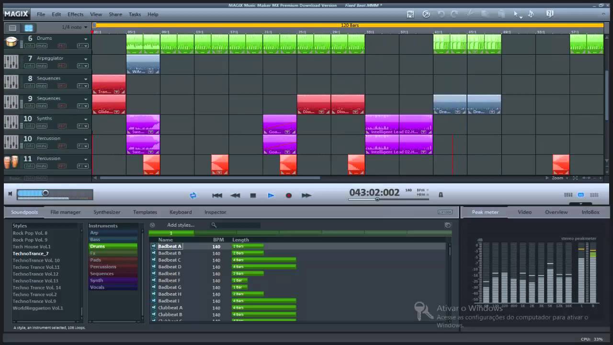The image size is (613, 345).
Task: Open the File menu
Action: (x=41, y=14)
